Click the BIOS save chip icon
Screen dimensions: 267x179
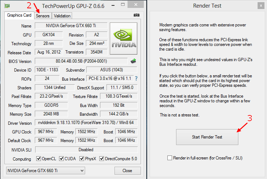[x=133, y=61]
